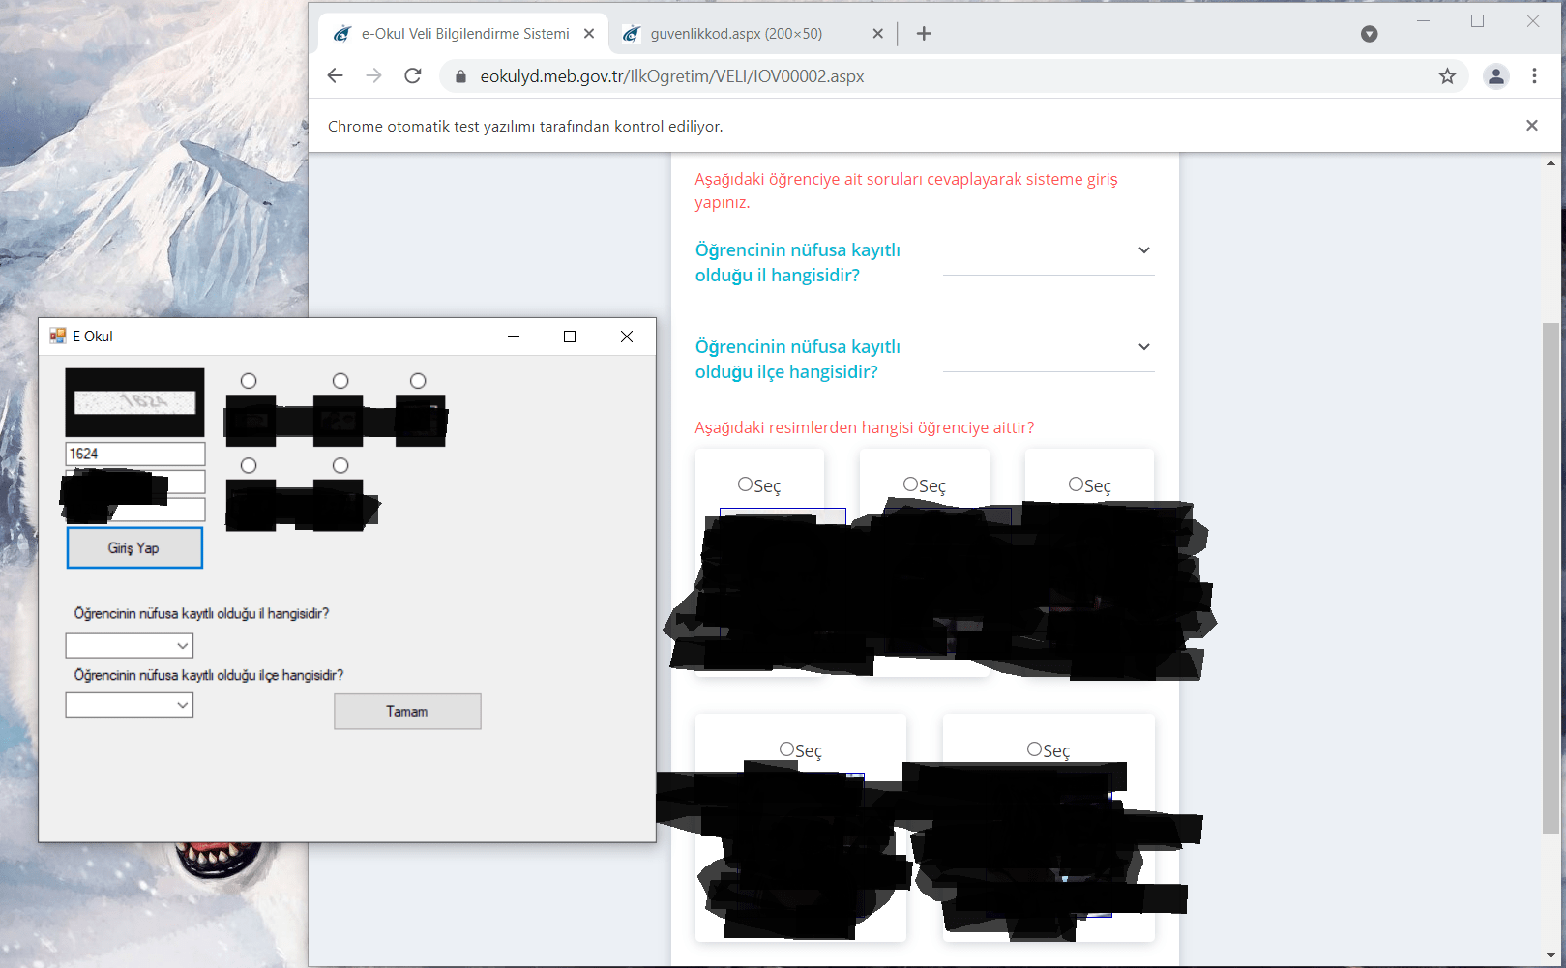The height and width of the screenshot is (968, 1566).
Task: Click the captcha field containing 1624
Action: coord(135,454)
